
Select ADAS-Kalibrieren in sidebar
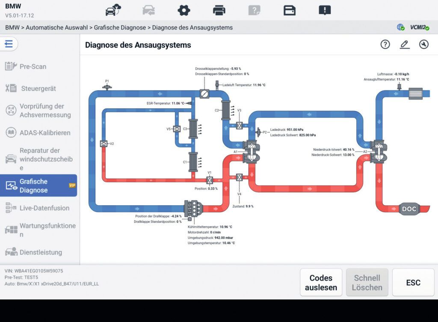(44, 133)
